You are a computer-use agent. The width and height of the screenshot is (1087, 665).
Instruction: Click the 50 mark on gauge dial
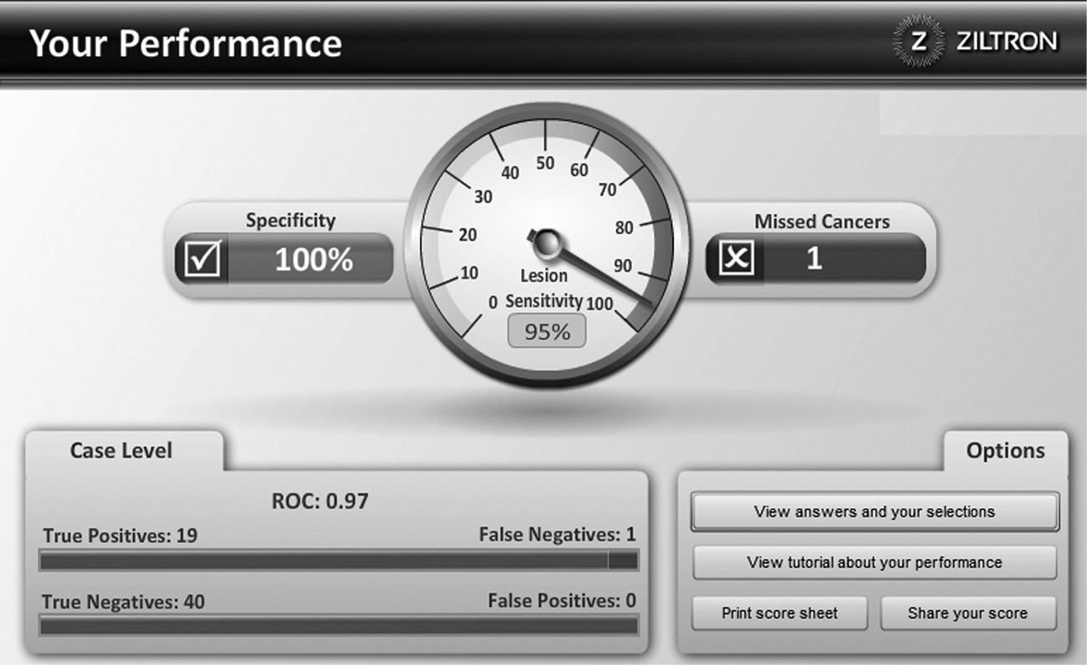545,163
